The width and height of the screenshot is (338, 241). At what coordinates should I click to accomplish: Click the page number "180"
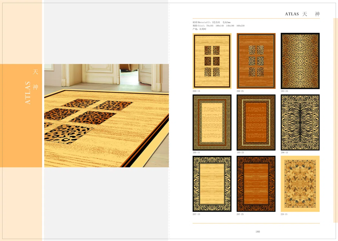pos(258,232)
